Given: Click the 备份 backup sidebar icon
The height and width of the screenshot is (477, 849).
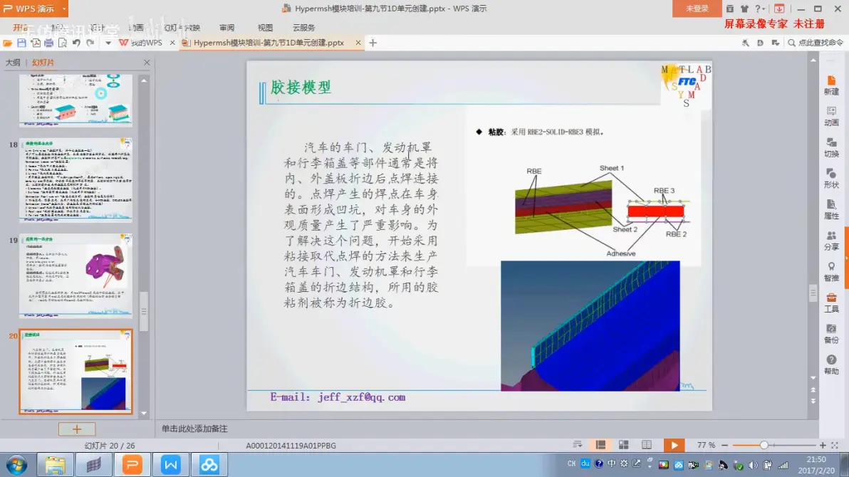Looking at the screenshot, I should tap(831, 334).
